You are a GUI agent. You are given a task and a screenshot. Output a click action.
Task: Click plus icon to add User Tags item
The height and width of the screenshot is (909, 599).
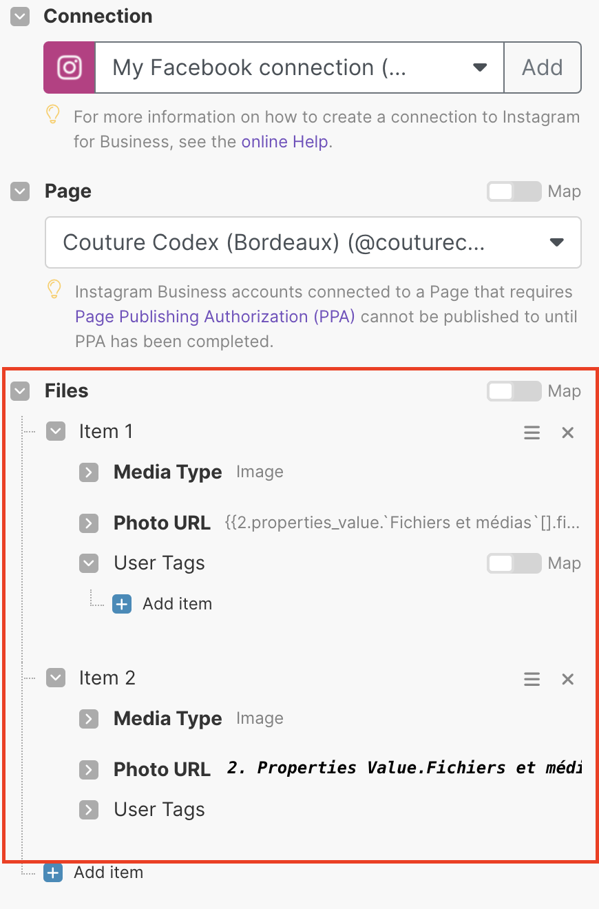click(122, 604)
